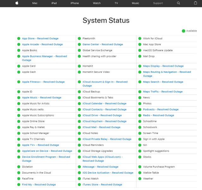Click the Volume Purchase Program text
This screenshot has width=202, height=190.
click(159, 167)
